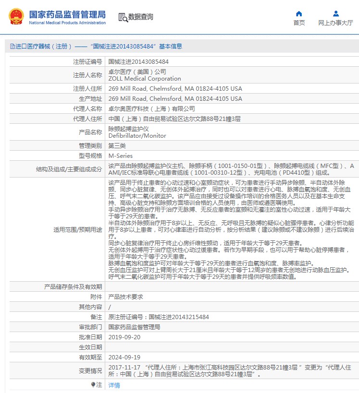Click the lightbulb icon beside 注
The width and height of the screenshot is (359, 393).
point(93,384)
